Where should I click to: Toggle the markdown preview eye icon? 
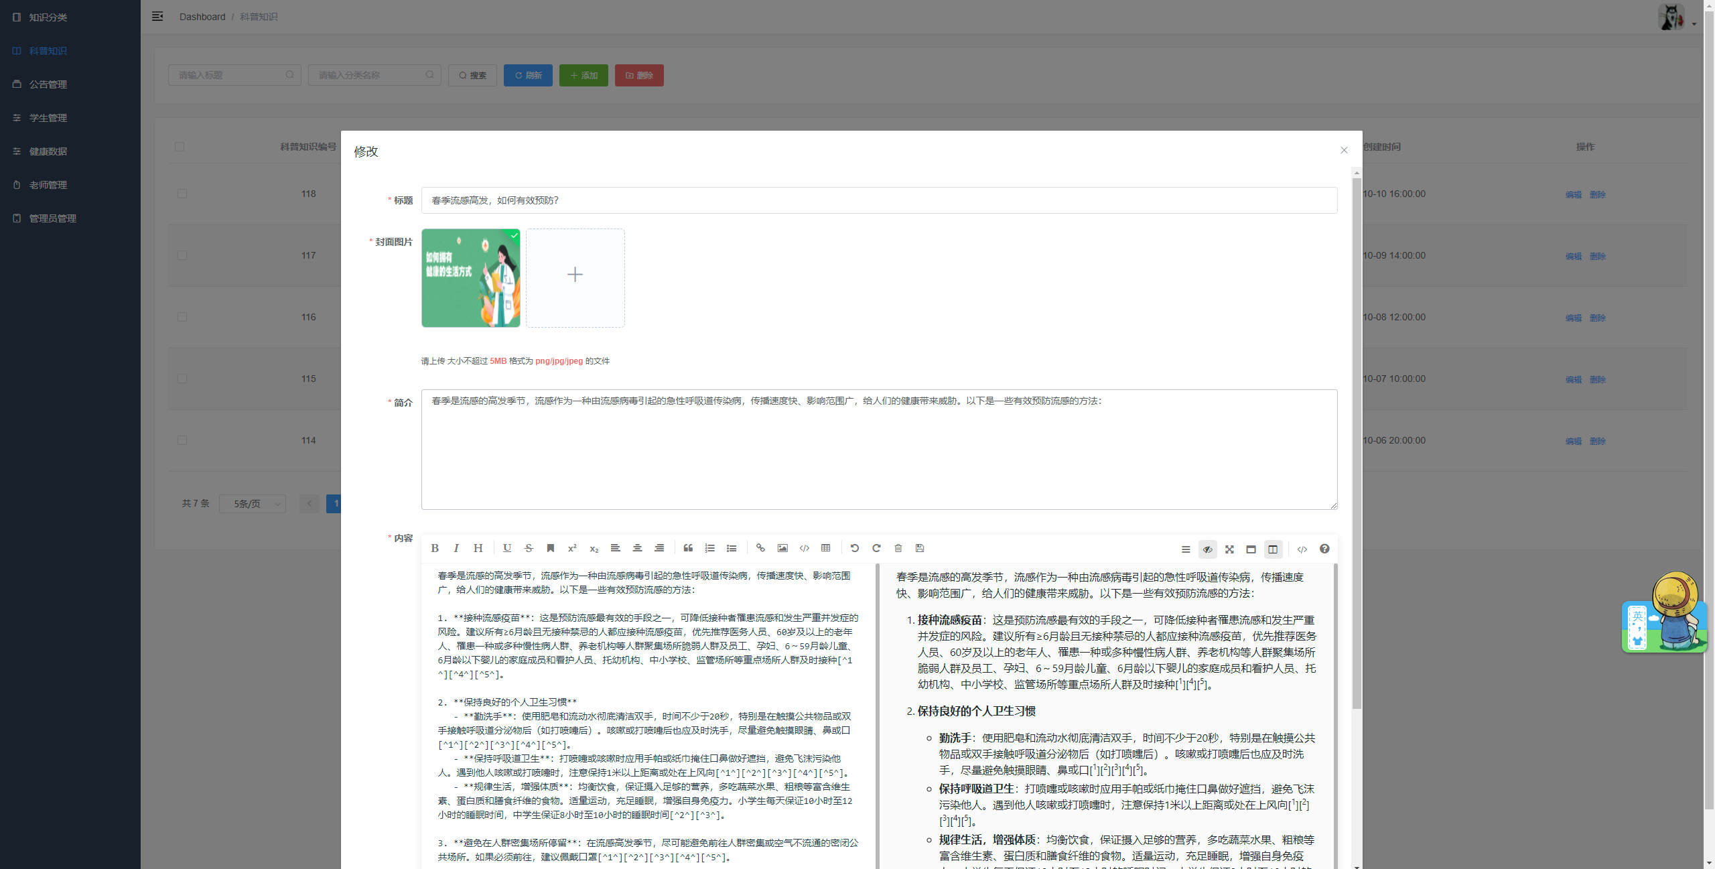[1207, 549]
